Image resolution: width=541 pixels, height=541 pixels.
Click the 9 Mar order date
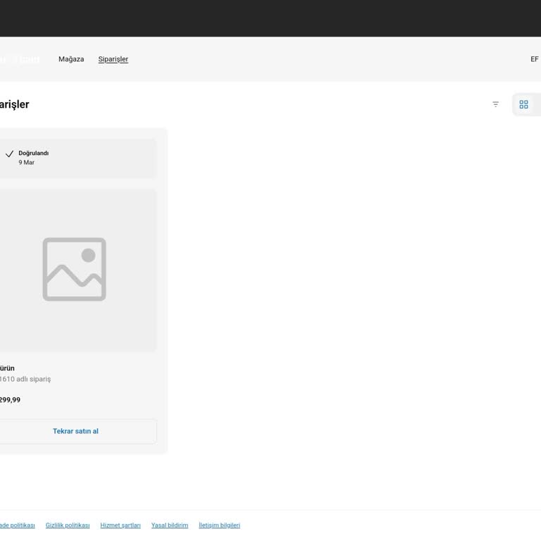point(27,163)
